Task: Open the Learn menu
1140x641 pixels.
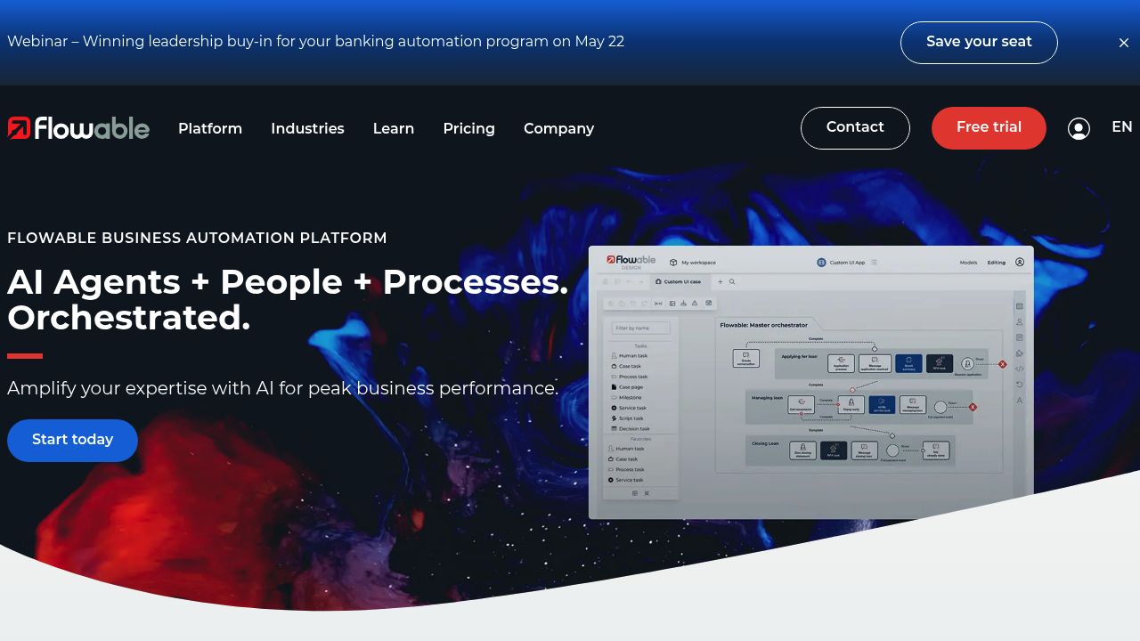Action: coord(394,128)
